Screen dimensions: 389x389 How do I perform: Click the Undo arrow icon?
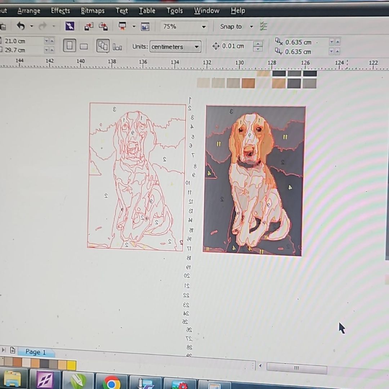(x=21, y=26)
